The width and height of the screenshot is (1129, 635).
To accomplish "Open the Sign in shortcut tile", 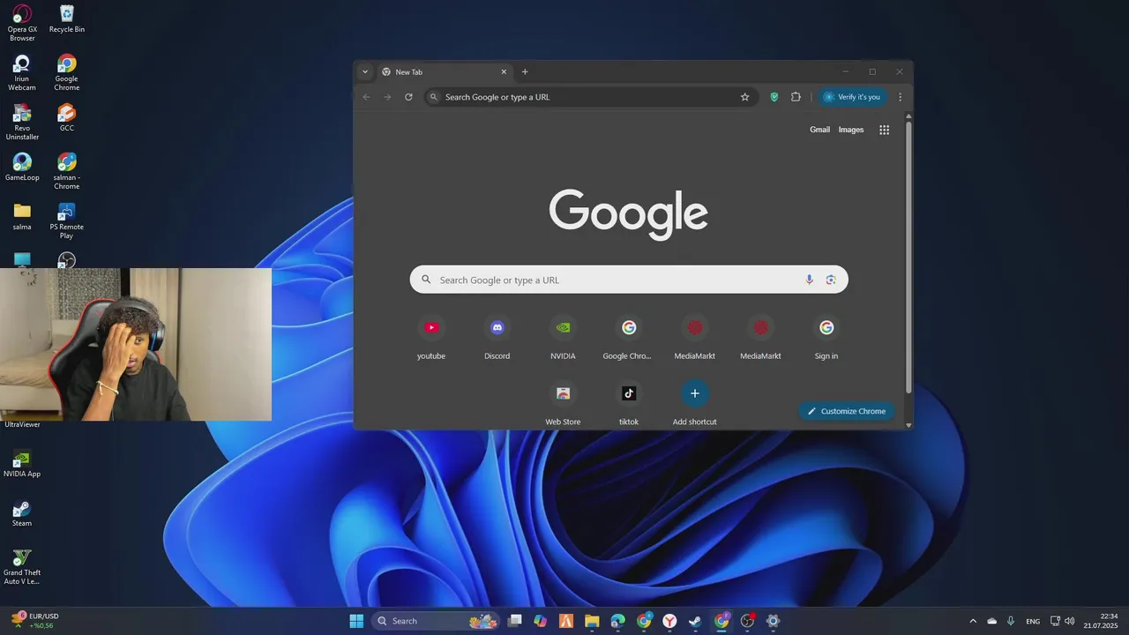I will point(826,338).
